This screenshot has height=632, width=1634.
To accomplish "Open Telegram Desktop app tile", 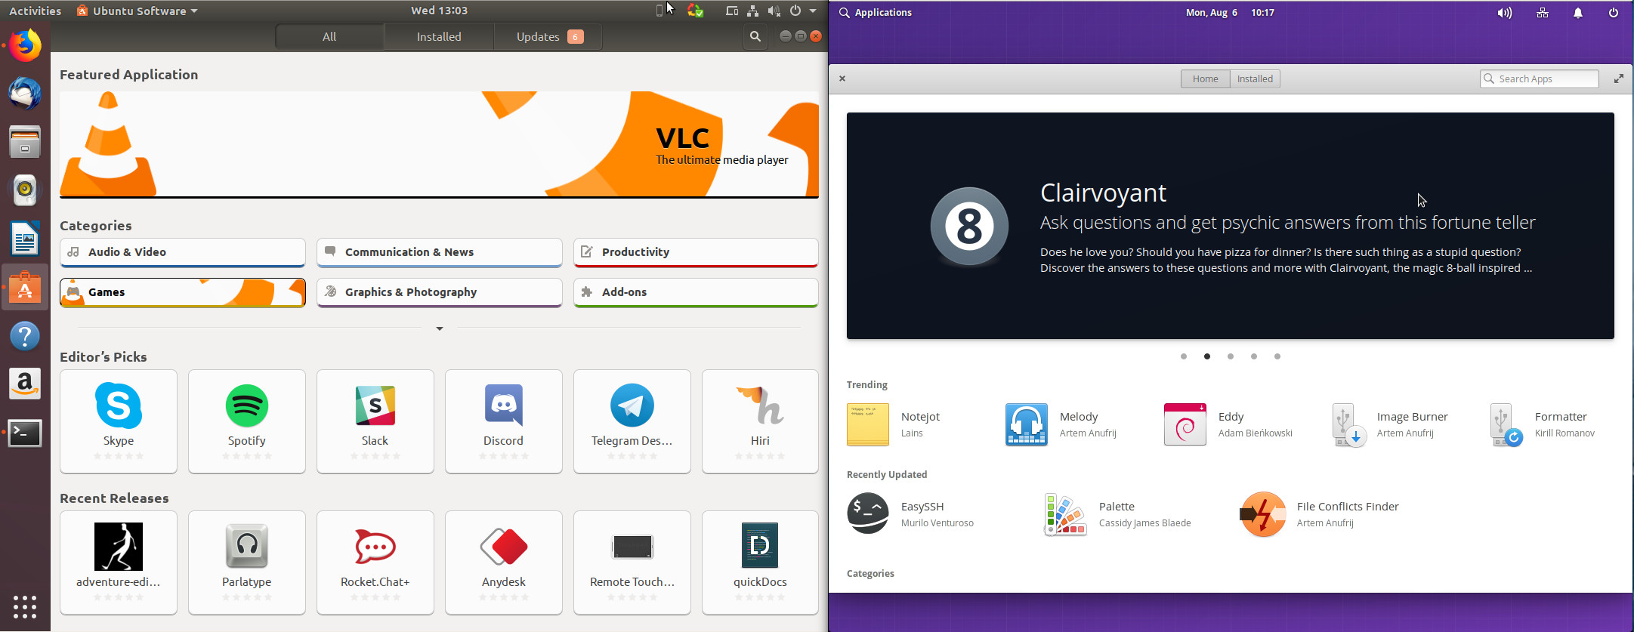I will (x=632, y=421).
